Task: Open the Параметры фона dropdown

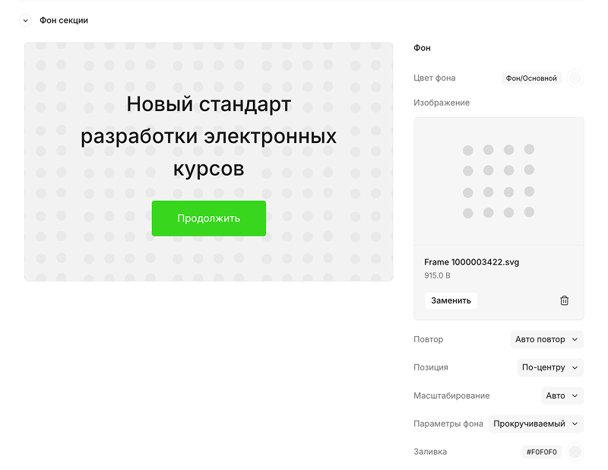Action: (x=536, y=424)
